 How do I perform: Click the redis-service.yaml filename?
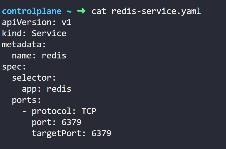pyautogui.click(x=156, y=11)
